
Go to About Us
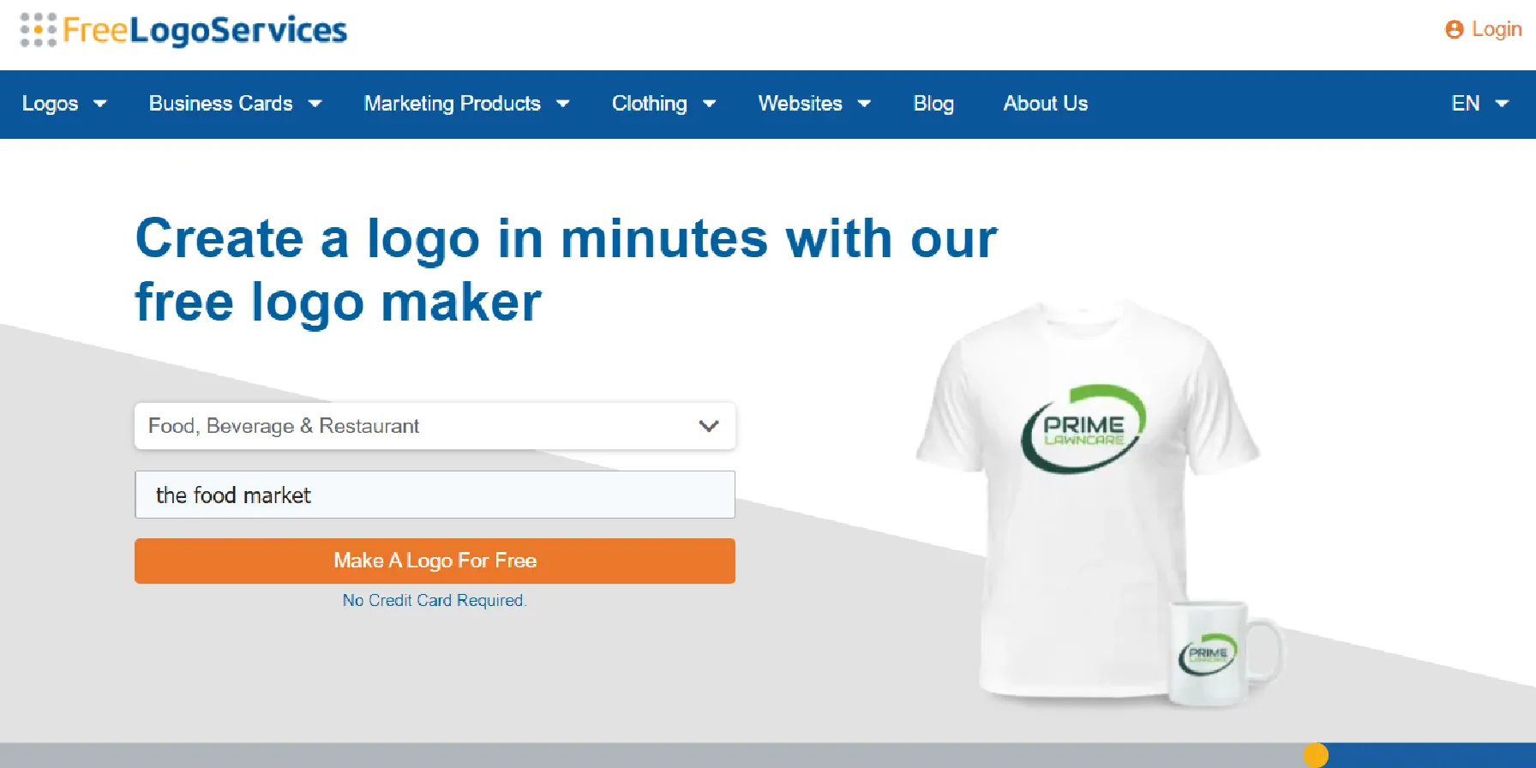pos(1046,104)
